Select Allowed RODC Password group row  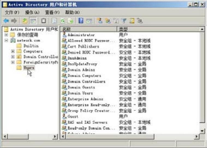coord(91,41)
